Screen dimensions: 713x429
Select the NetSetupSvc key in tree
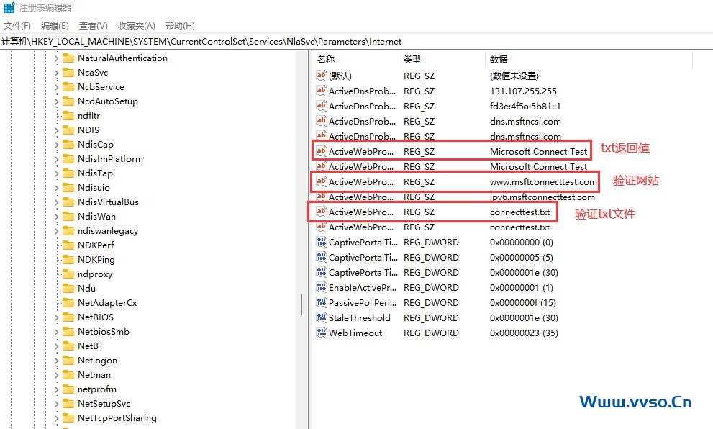pos(104,404)
